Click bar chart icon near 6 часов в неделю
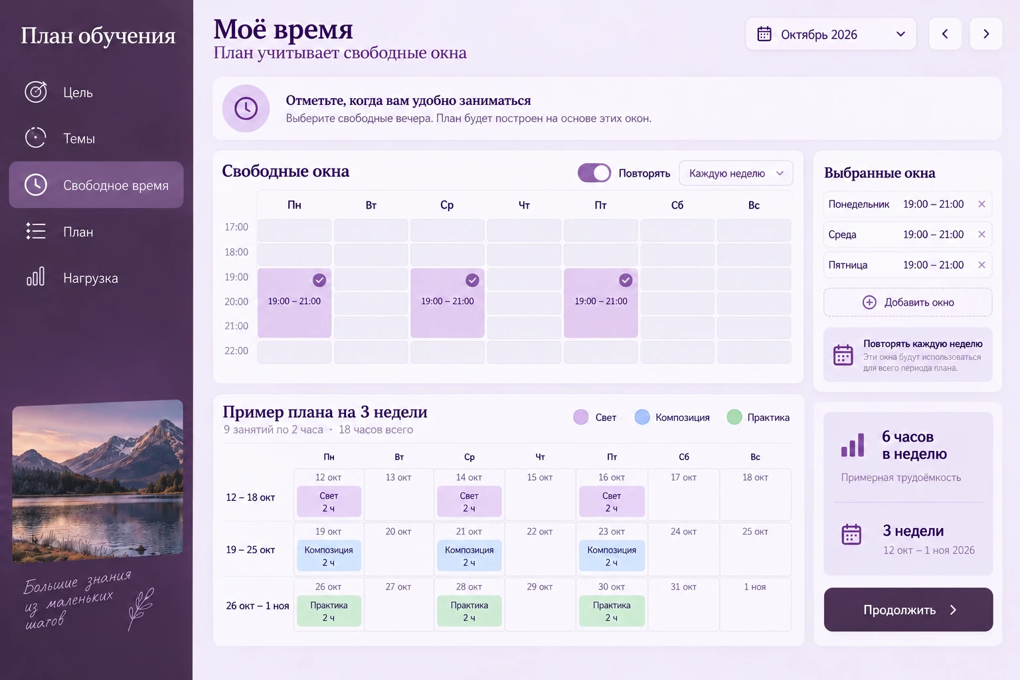 (853, 445)
